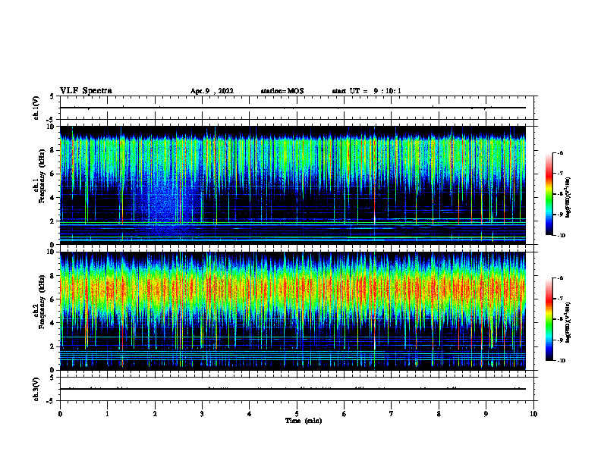Click the "-6" label on ch.1 colorbar
The image size is (601, 464).
[560, 153]
